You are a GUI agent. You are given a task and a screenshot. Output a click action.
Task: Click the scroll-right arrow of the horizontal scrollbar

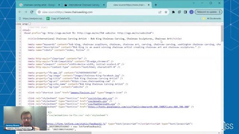(219, 133)
